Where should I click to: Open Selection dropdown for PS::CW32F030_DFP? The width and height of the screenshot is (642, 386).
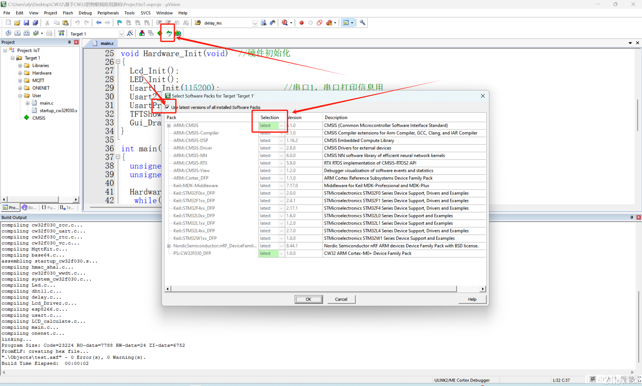[x=281, y=253]
